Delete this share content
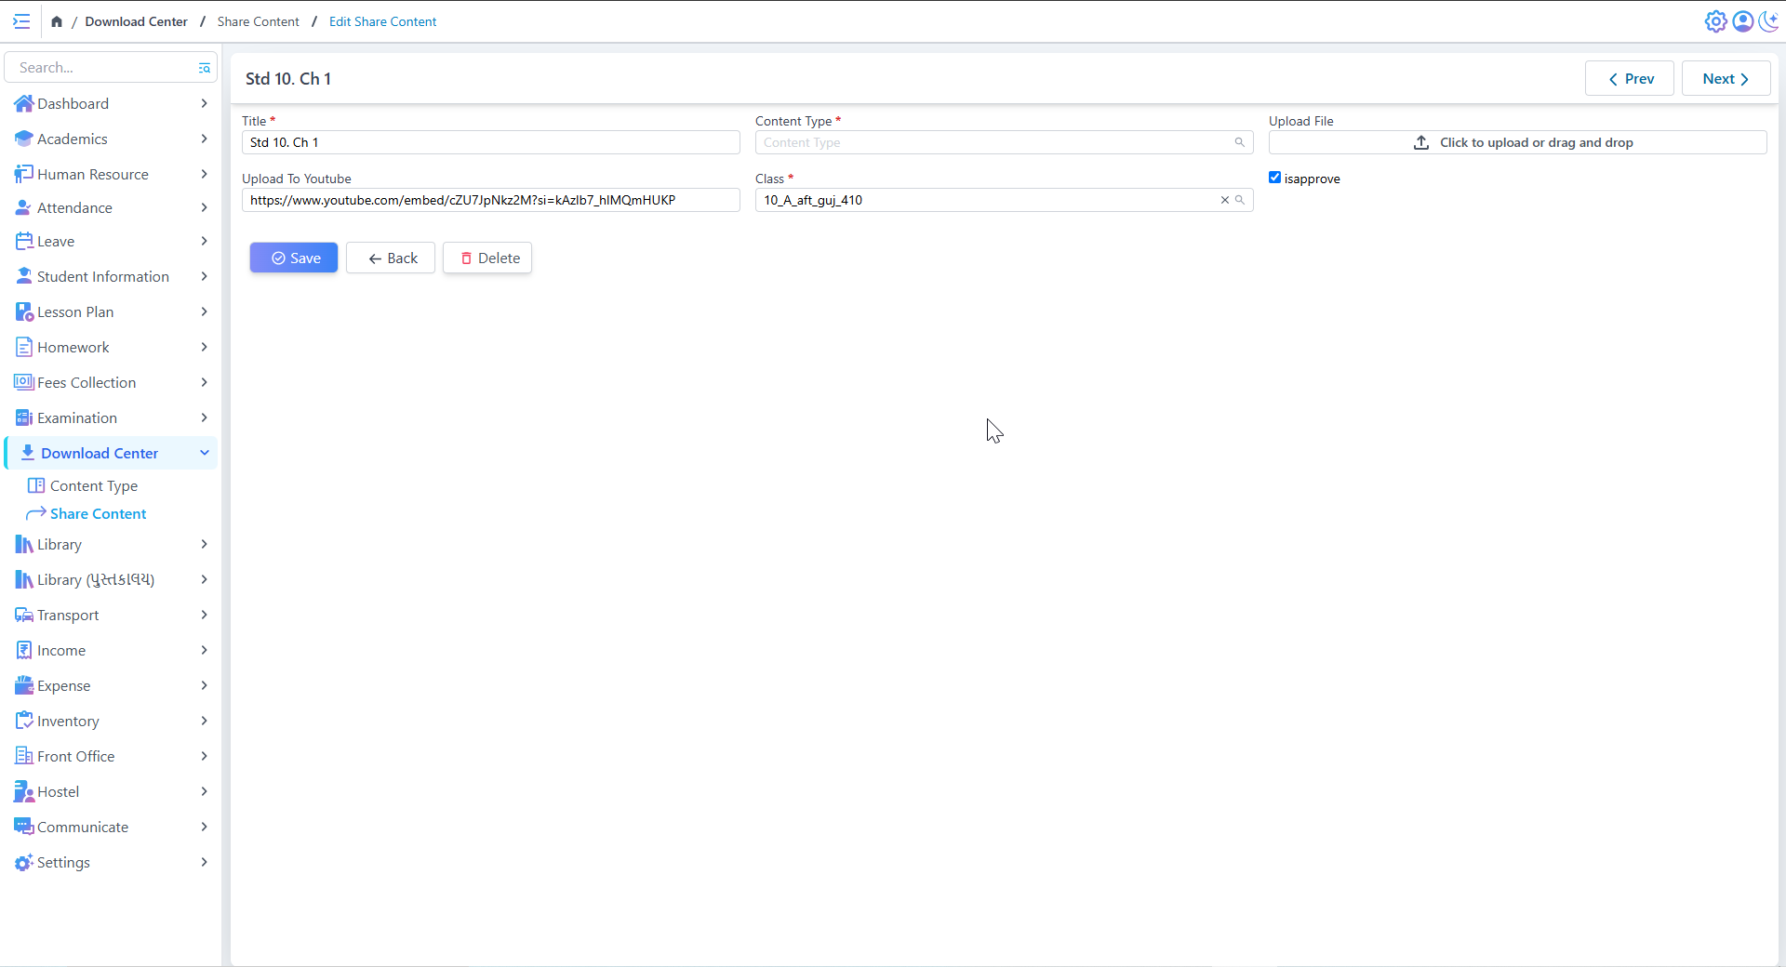Screen dimensions: 1786x967 487,258
